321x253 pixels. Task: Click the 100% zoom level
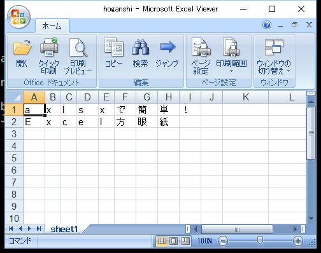click(x=204, y=241)
